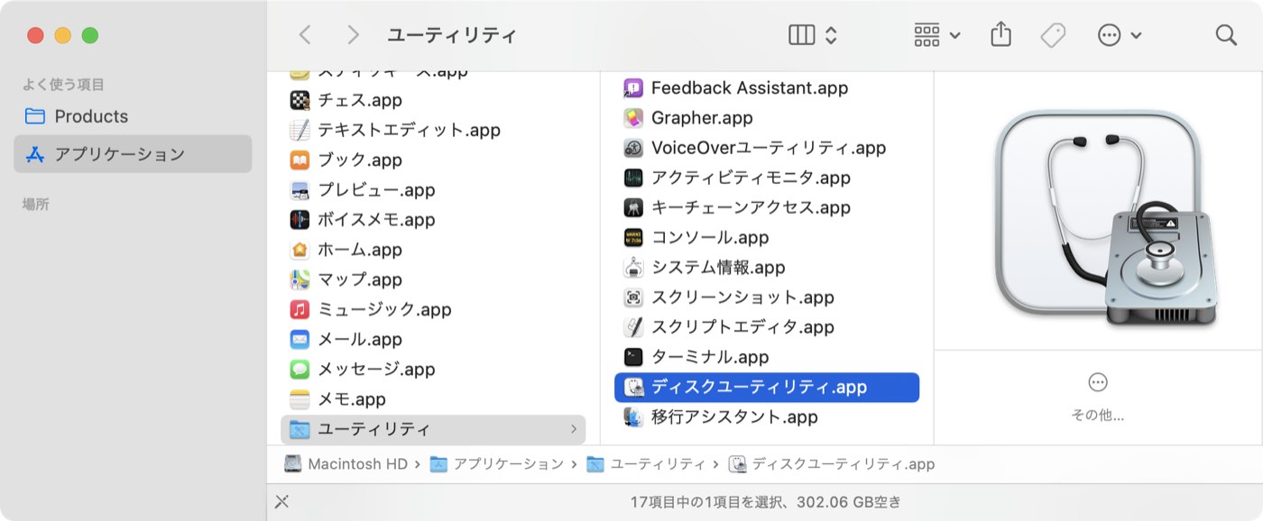Click the Feedback Assistant.app icon
The image size is (1263, 521).
coord(633,88)
